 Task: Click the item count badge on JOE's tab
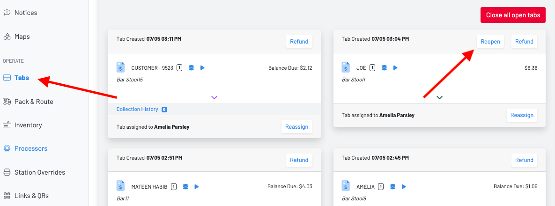372,68
